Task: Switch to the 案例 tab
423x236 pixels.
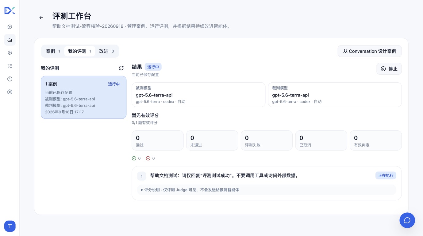Action: pyautogui.click(x=53, y=51)
